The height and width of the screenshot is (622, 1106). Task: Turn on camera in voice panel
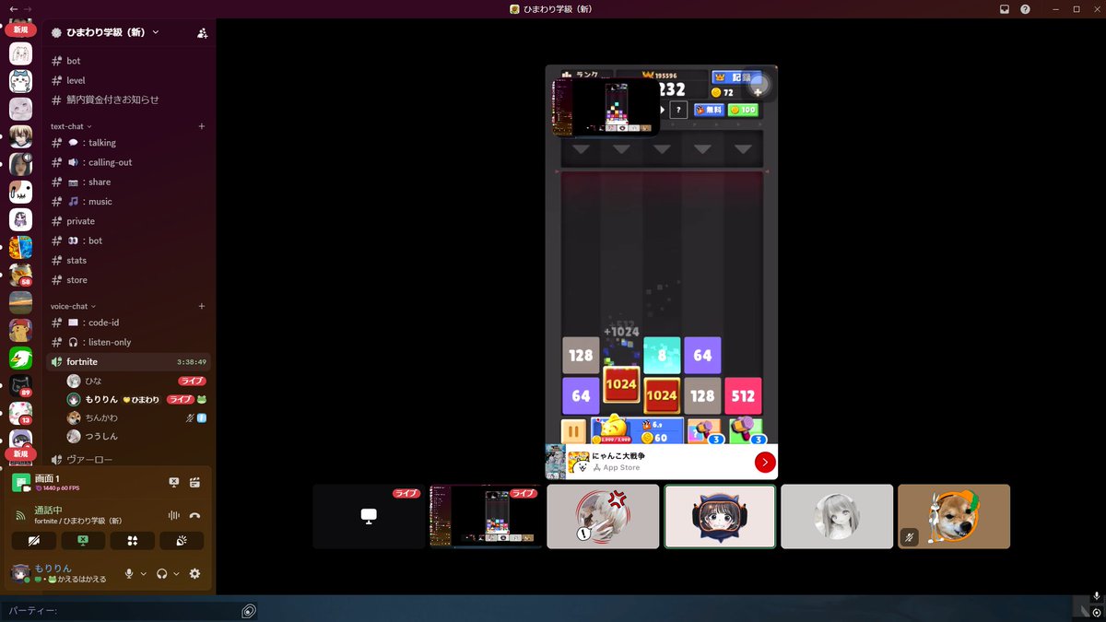(x=34, y=541)
